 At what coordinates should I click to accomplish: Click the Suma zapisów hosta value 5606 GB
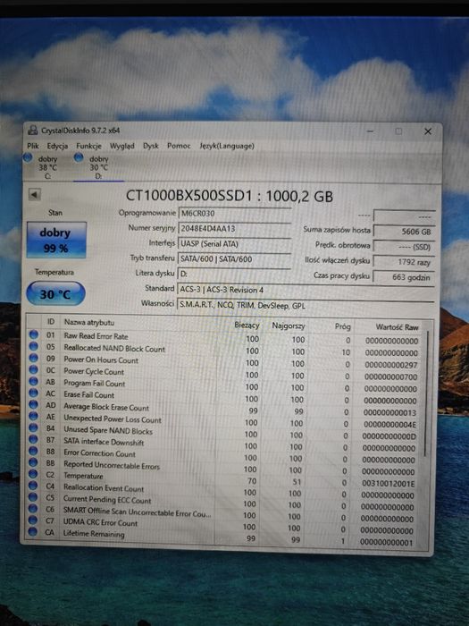(x=404, y=231)
